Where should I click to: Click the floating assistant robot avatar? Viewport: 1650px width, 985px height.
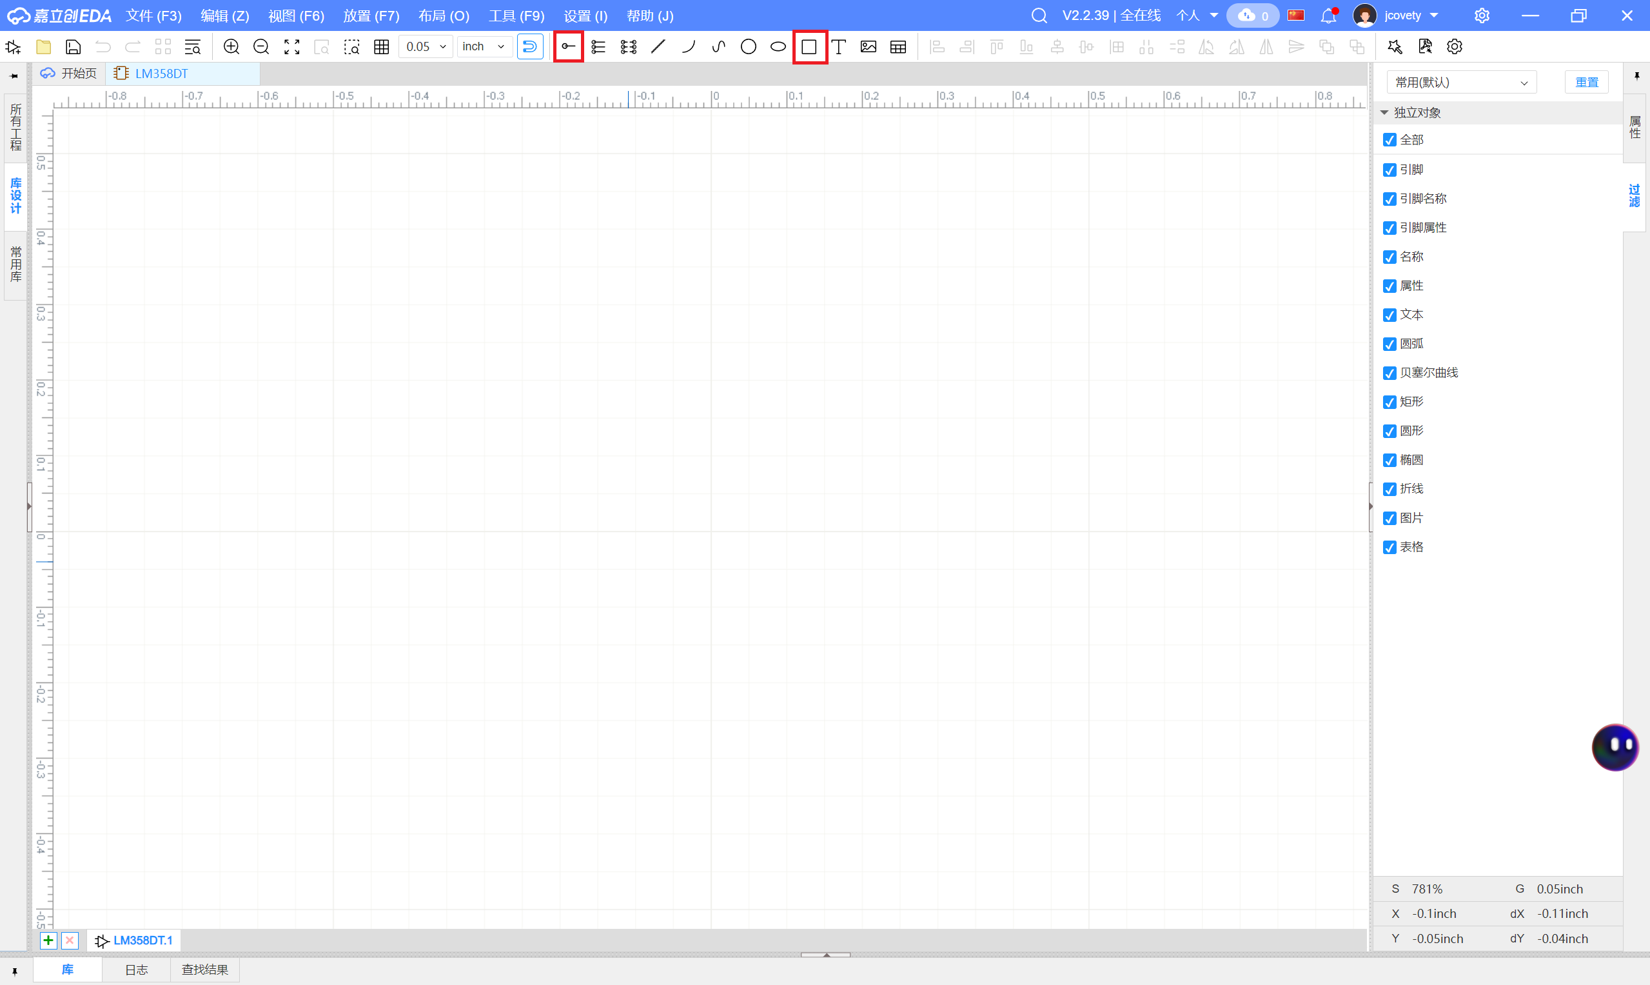pyautogui.click(x=1614, y=747)
